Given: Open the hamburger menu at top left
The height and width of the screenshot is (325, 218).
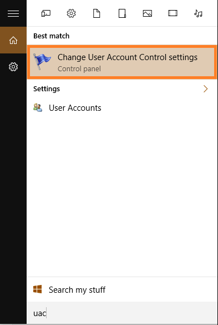Looking at the screenshot, I should 13,14.
